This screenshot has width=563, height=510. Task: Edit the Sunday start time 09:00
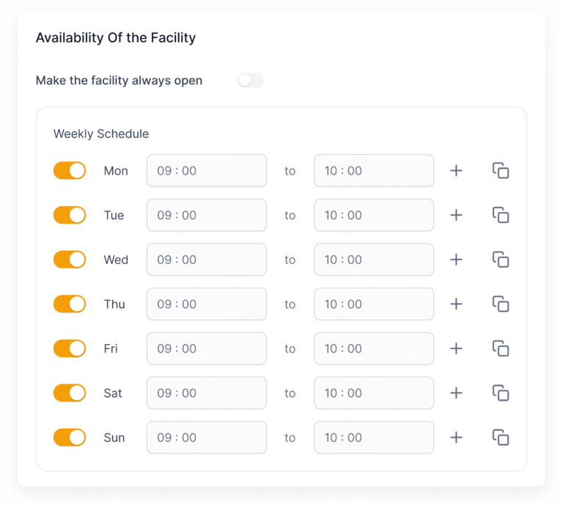coord(207,438)
